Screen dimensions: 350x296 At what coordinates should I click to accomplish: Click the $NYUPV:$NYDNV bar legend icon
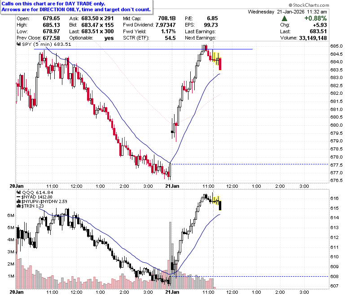coord(19,202)
